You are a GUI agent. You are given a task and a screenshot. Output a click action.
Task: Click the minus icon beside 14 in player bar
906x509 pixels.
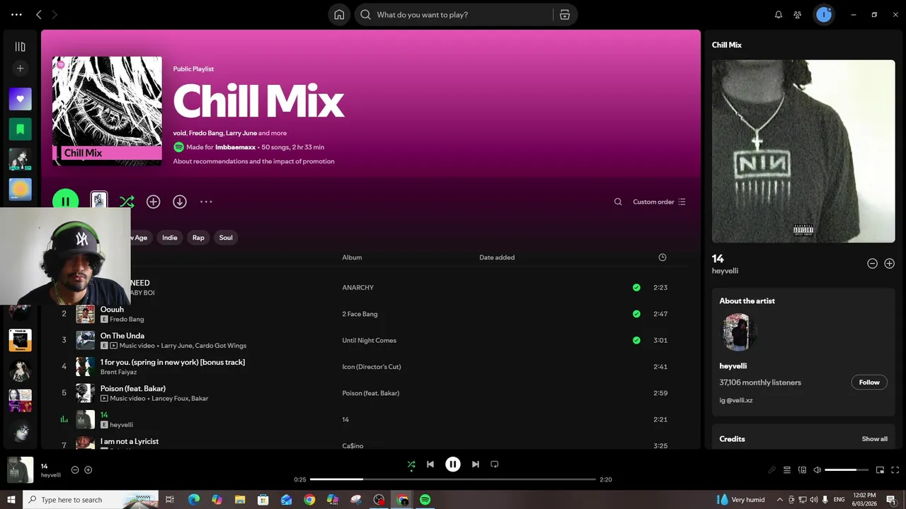click(x=75, y=470)
